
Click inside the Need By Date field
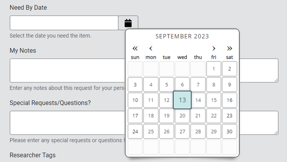point(64,23)
